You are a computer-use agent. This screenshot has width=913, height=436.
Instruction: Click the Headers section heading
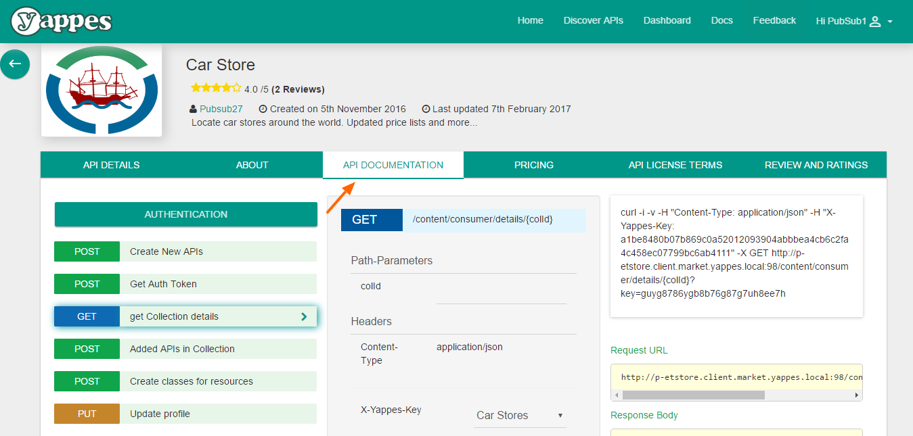pyautogui.click(x=372, y=321)
